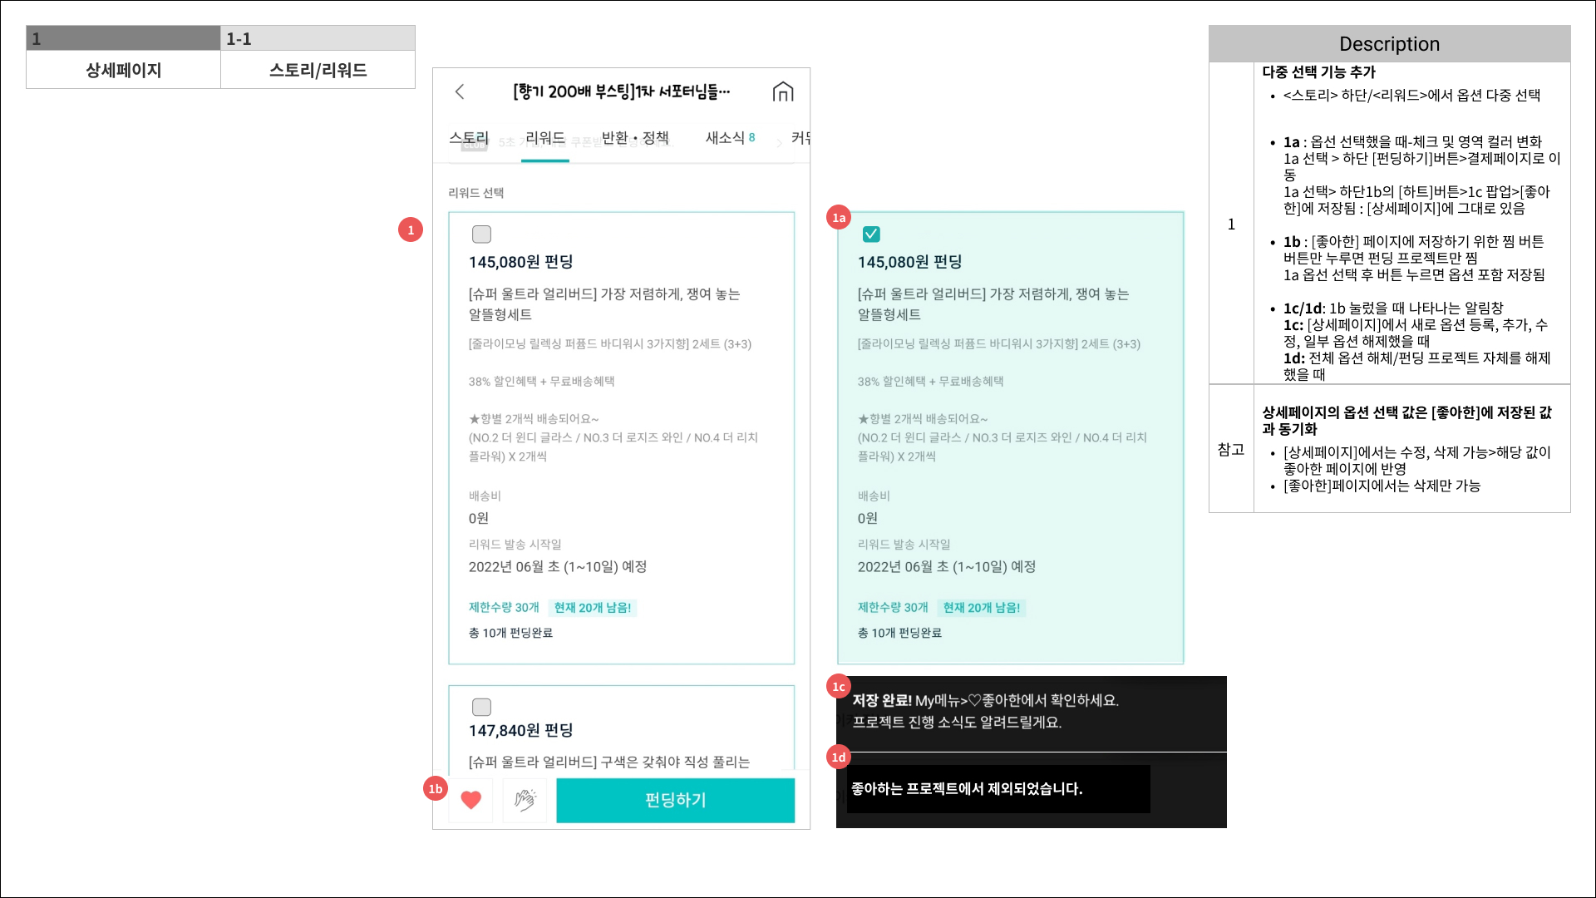Image resolution: width=1596 pixels, height=898 pixels.
Task: Expand tabs with the small right chevron
Action: [x=779, y=144]
